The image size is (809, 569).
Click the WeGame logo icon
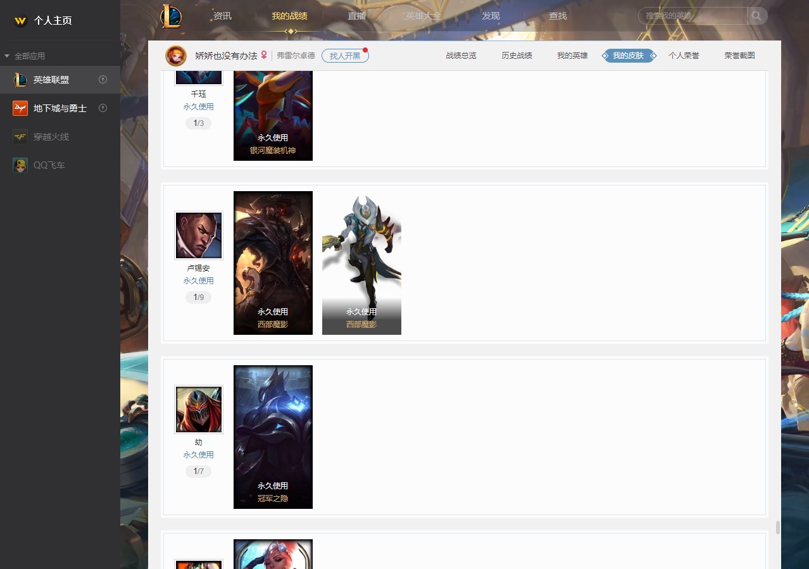(x=21, y=20)
